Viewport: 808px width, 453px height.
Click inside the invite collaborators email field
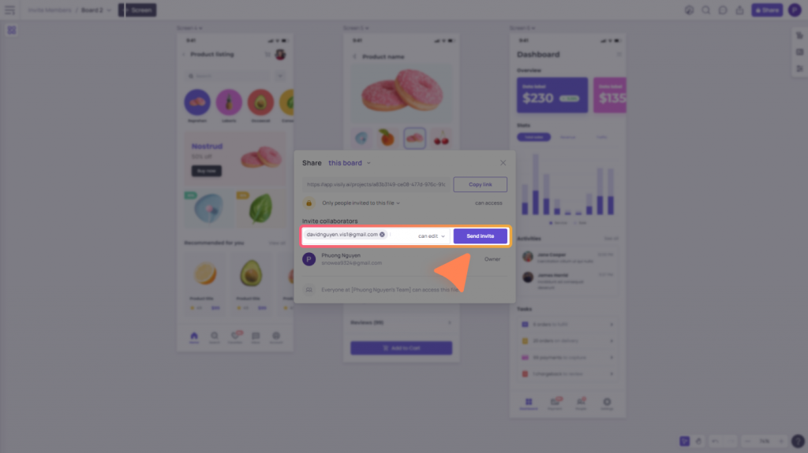(x=402, y=236)
